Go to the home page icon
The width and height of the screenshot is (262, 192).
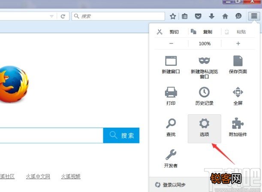pos(225,16)
